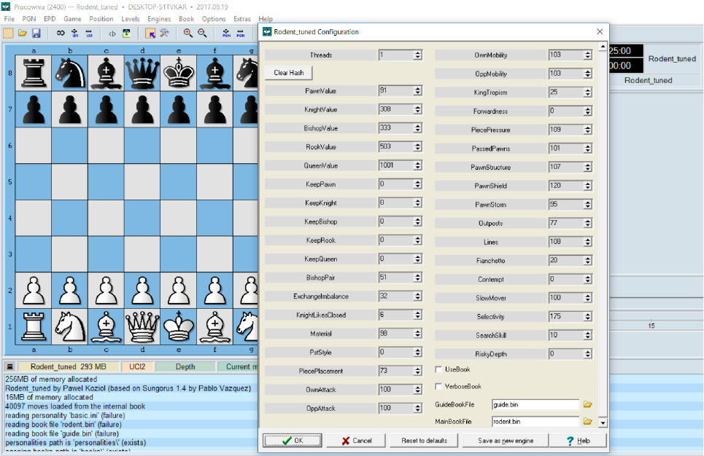Screen dimensions: 704x456
Task: Click the scrollbar up arrow in dialog
Action: (x=603, y=47)
